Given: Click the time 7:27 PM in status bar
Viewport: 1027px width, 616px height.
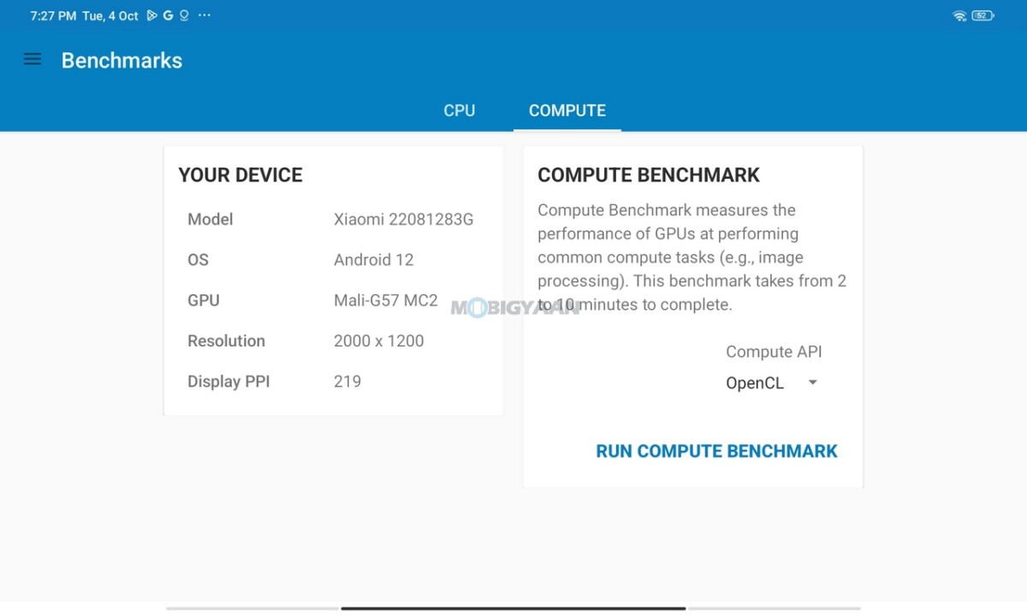Looking at the screenshot, I should [52, 15].
